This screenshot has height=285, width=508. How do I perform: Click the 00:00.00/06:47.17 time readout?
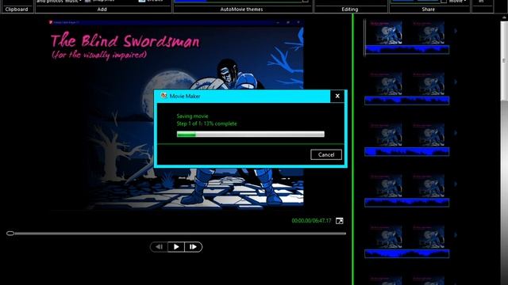(x=311, y=221)
